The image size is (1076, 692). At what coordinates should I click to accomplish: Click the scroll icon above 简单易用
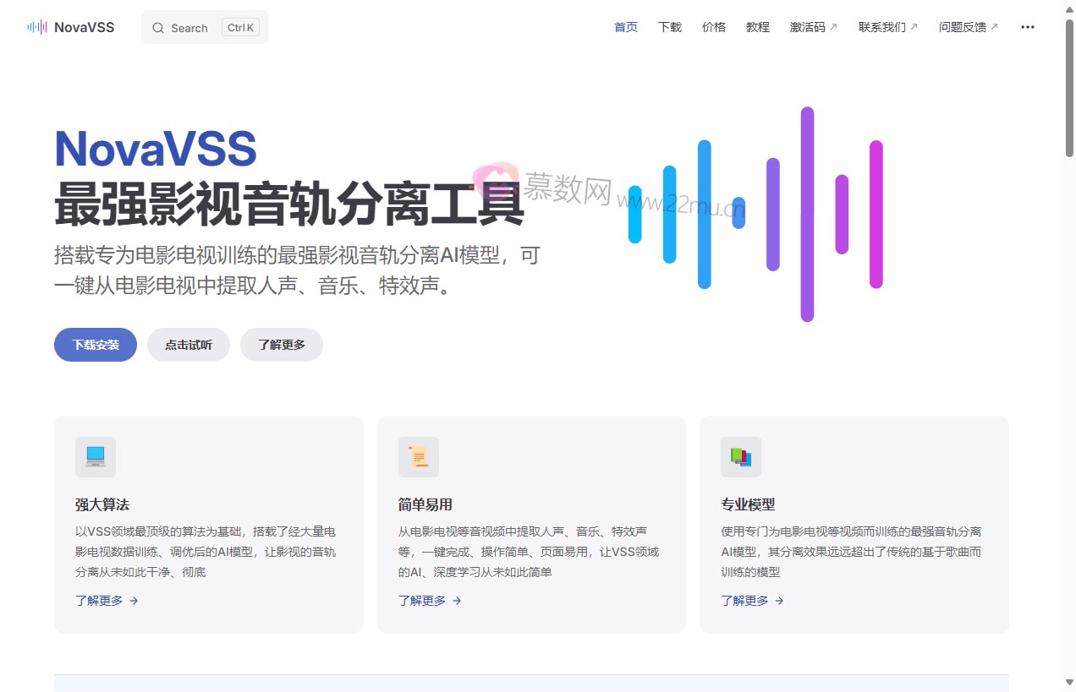point(418,456)
